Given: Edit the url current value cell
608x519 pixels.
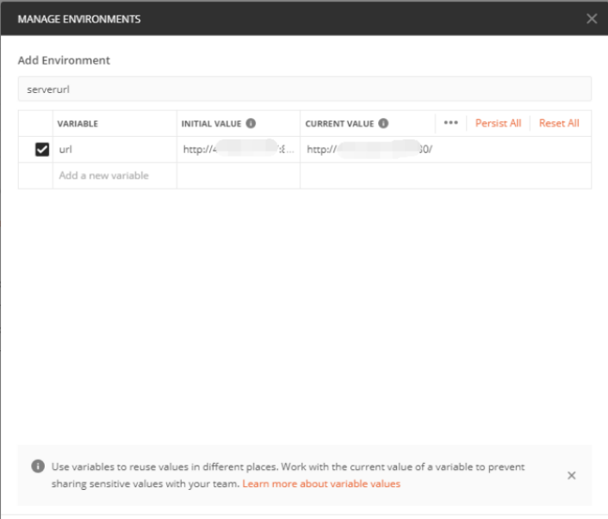Looking at the screenshot, I should point(445,149).
